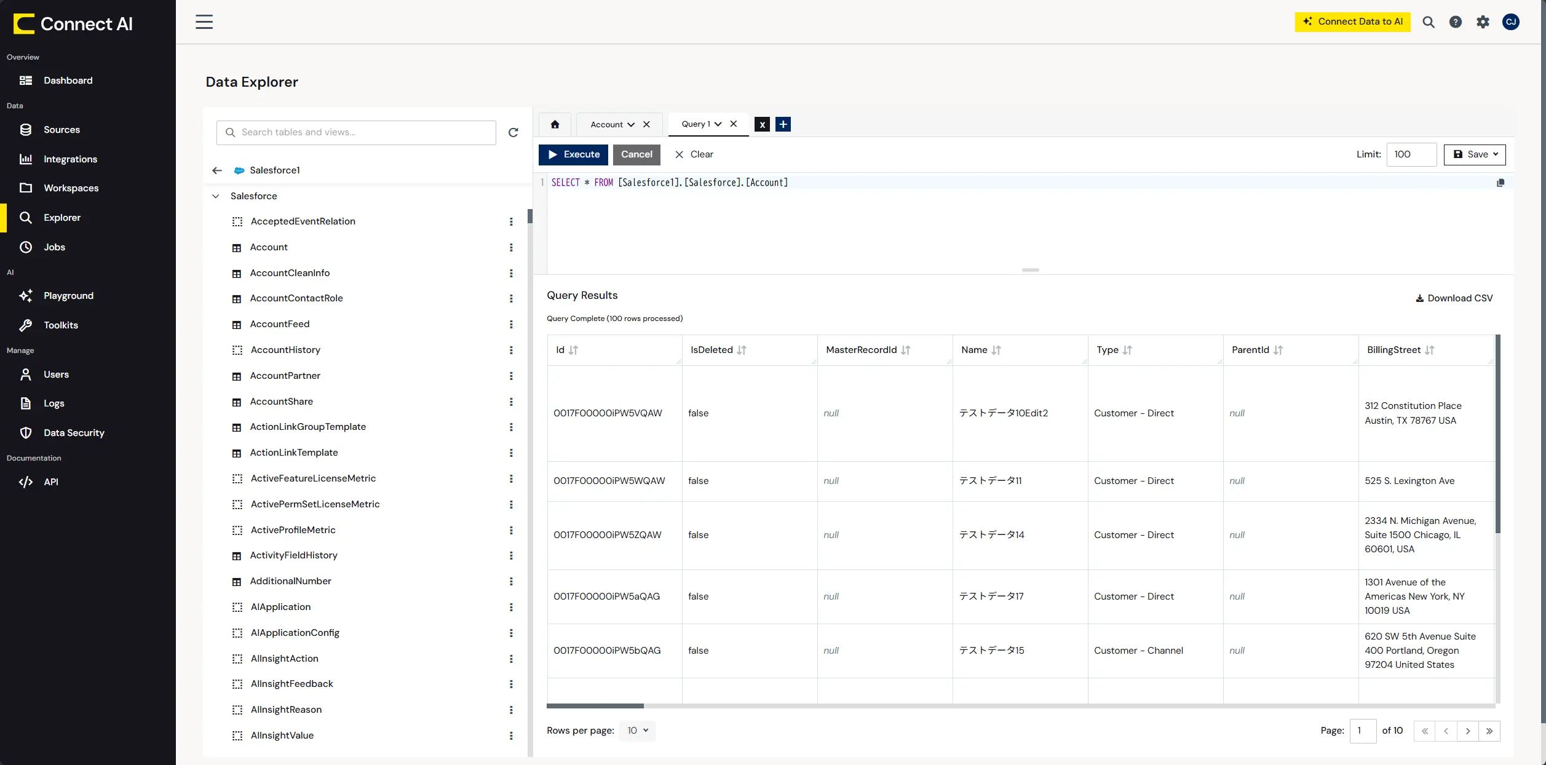Open Jobs in the sidebar

(54, 247)
